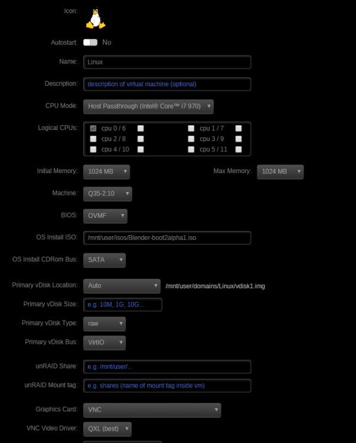
Task: Check the cpu 3 checkbox
Action: point(191,139)
